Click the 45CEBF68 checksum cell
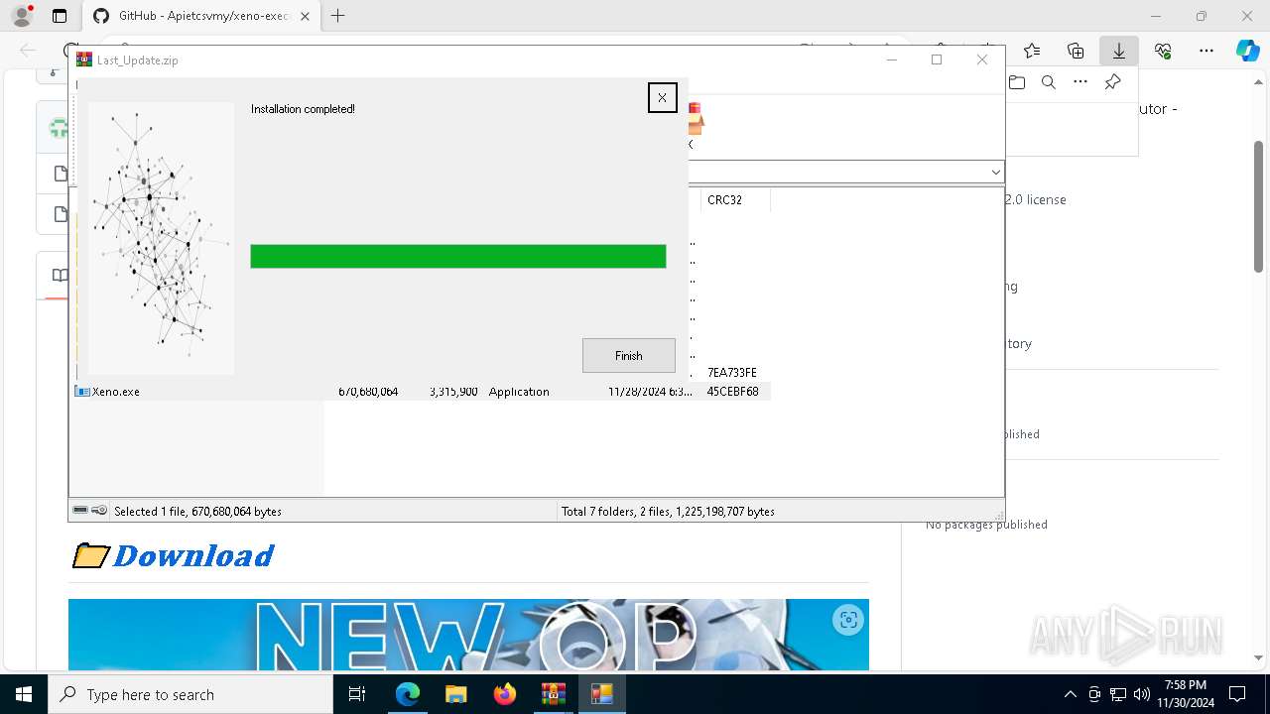Screen dimensions: 1270x714 pos(732,392)
